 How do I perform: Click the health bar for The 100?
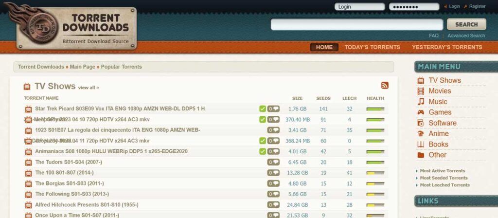pyautogui.click(x=375, y=173)
